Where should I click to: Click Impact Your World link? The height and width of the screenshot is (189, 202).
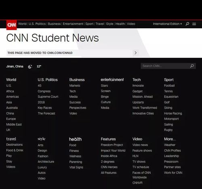point(113,151)
